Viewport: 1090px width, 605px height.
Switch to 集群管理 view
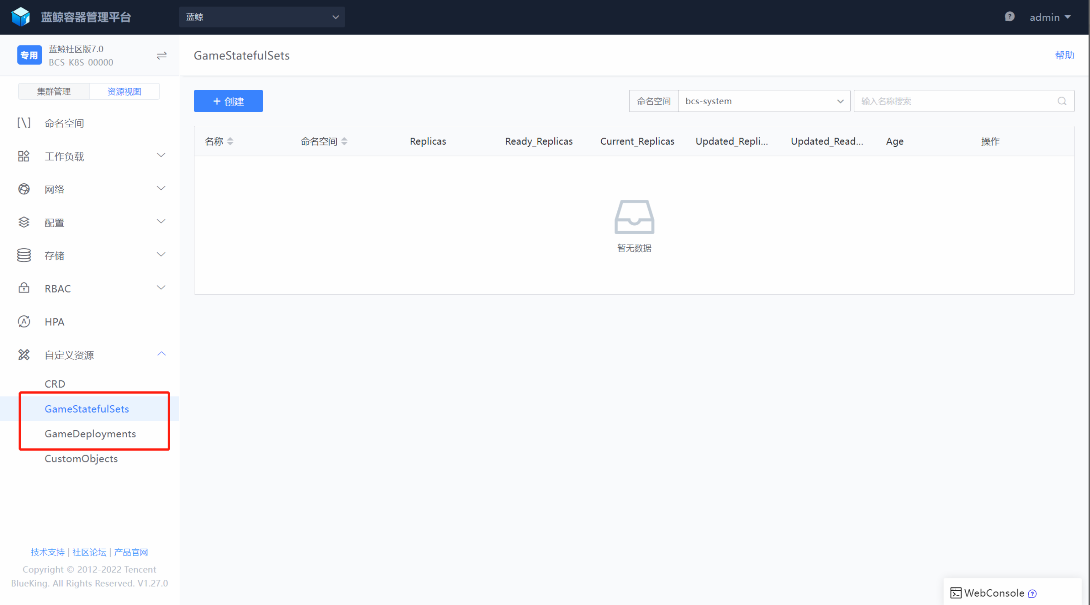click(x=54, y=92)
